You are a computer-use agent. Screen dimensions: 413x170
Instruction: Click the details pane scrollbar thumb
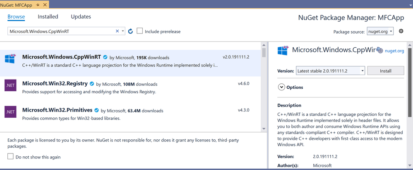410,83
